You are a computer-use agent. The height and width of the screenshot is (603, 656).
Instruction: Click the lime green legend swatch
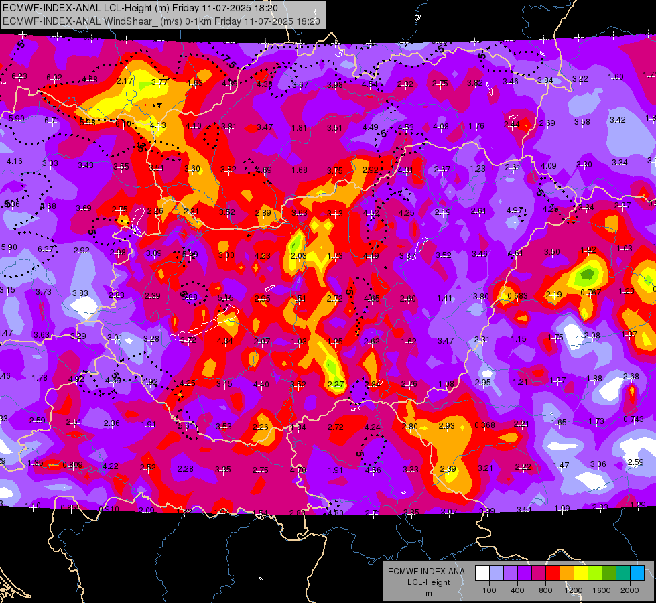tap(595, 574)
